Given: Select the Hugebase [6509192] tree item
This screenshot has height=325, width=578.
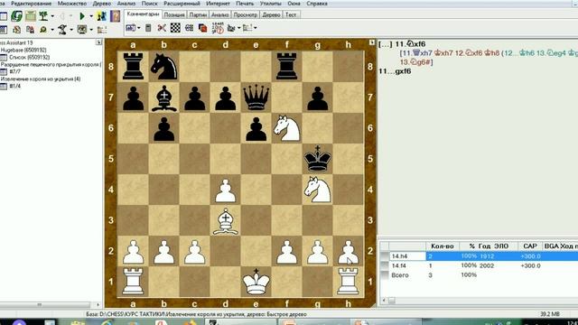Looking at the screenshot, I should (23, 51).
